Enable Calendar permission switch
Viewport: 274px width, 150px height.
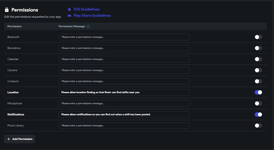tap(258, 59)
